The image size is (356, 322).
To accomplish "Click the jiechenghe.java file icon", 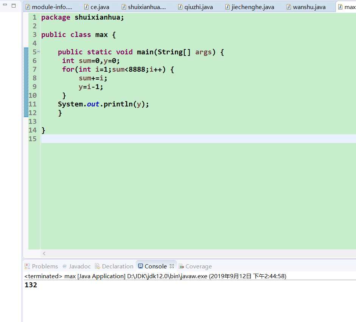I will coord(227,7).
